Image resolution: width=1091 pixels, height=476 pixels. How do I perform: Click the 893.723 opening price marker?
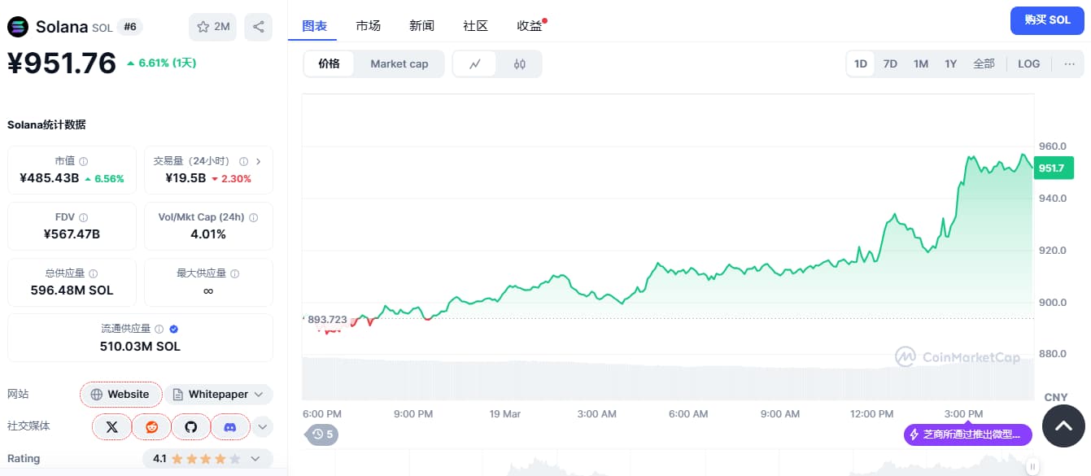[327, 320]
